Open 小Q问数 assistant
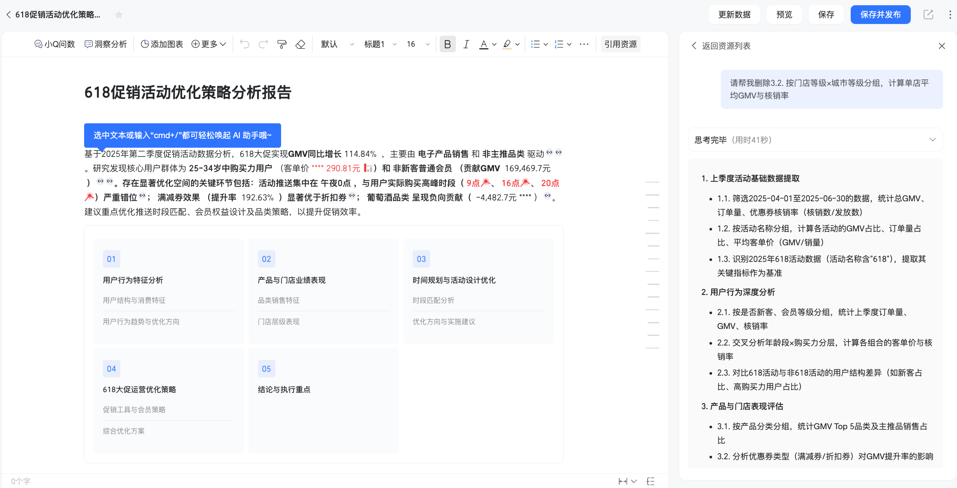Viewport: 957px width, 488px height. 55,44
